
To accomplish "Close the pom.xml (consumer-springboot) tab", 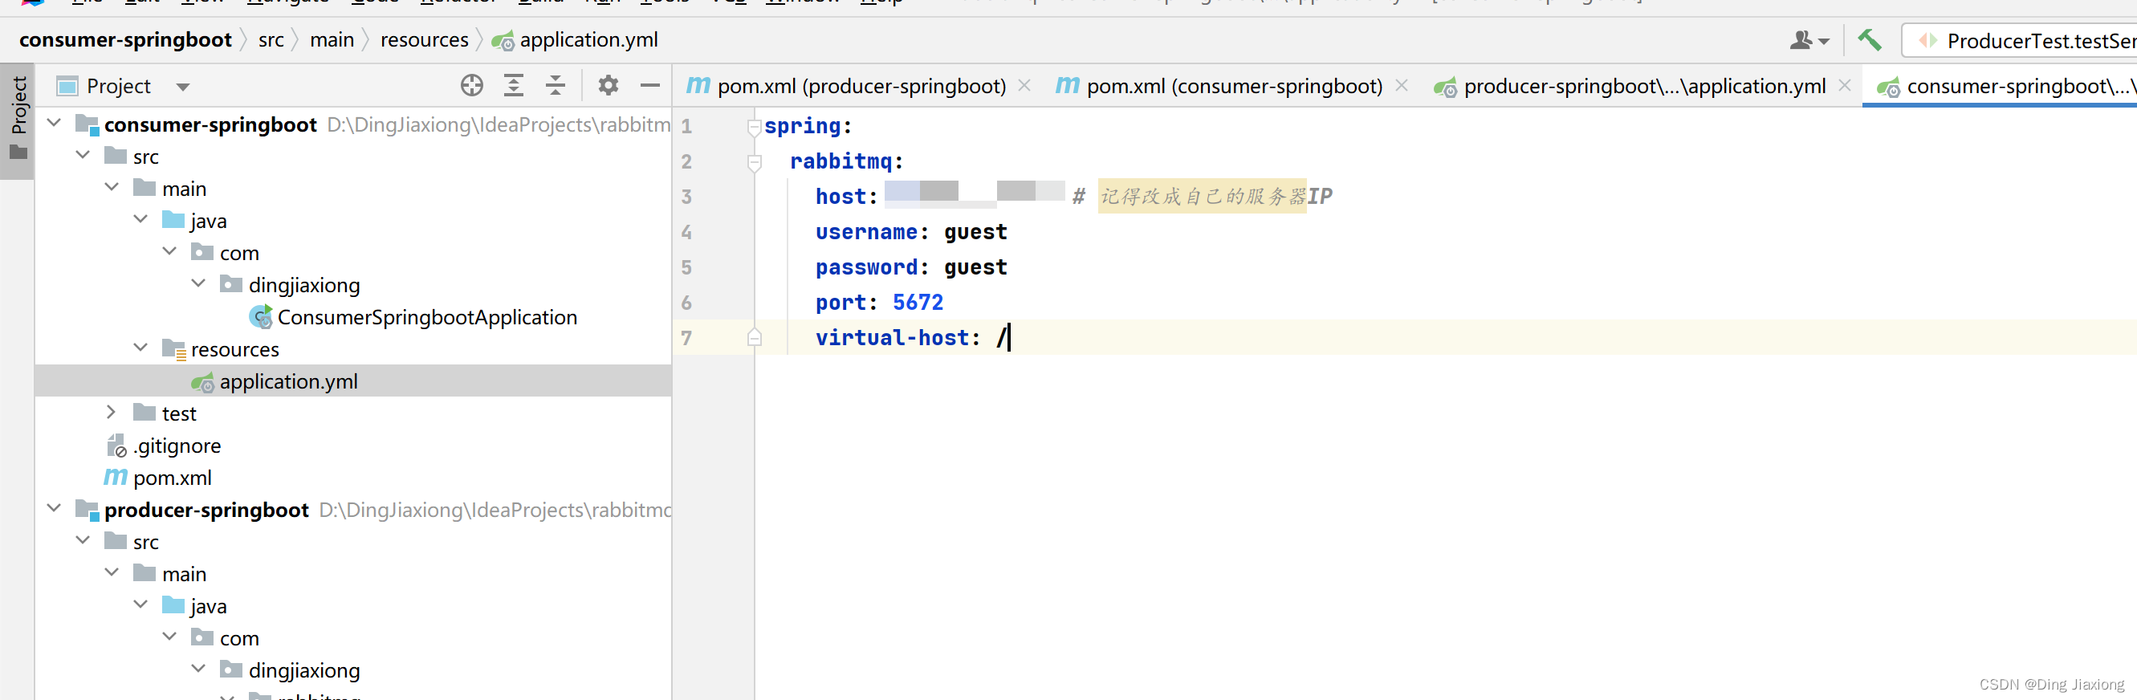I will tap(1401, 85).
